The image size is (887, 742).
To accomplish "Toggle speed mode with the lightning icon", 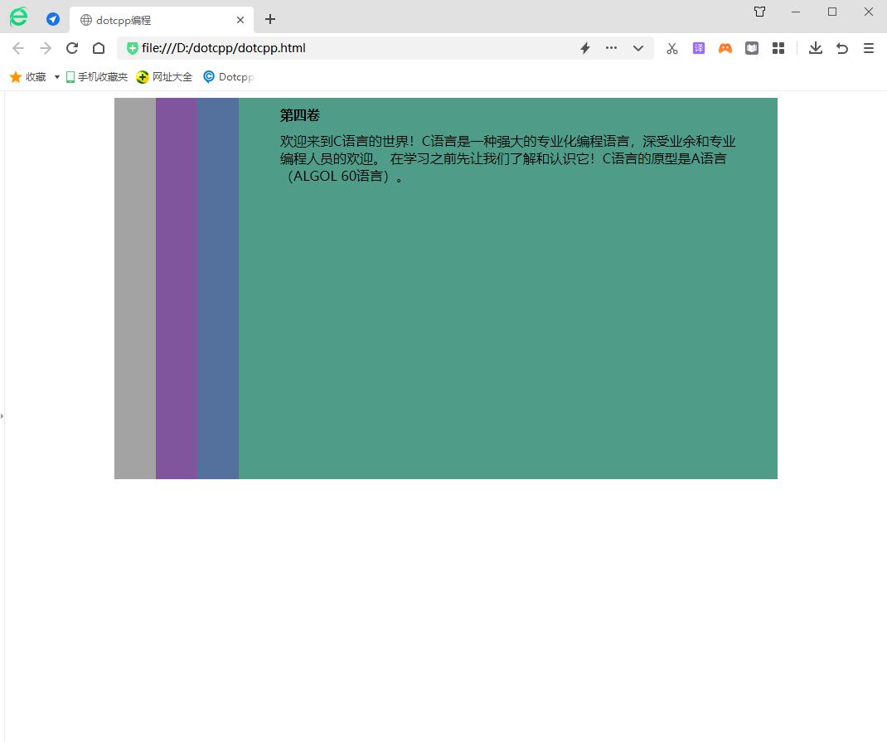I will point(584,48).
